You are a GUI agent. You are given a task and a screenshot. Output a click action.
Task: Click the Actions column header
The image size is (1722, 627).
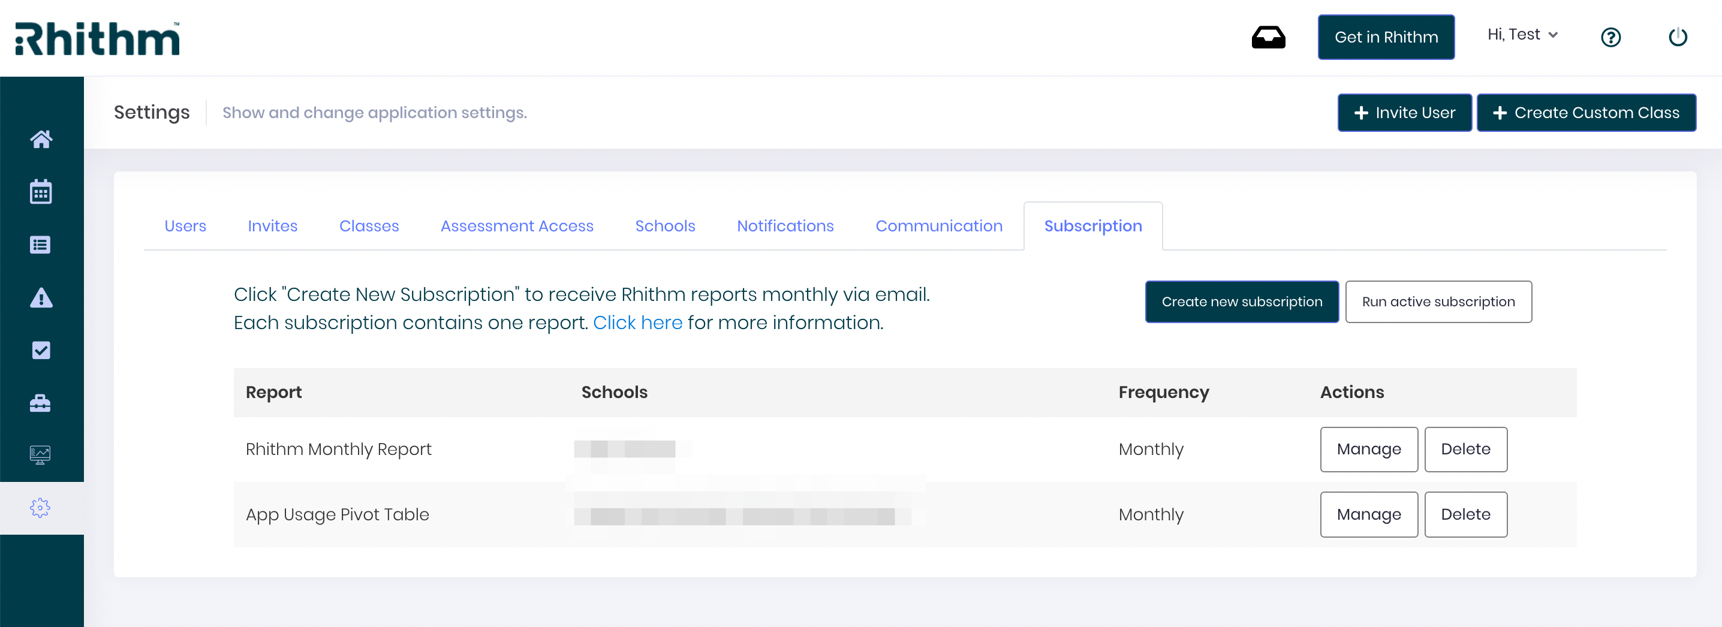1351,391
